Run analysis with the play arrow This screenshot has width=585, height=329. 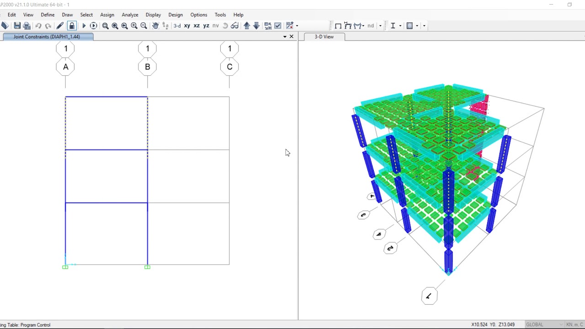(x=84, y=26)
